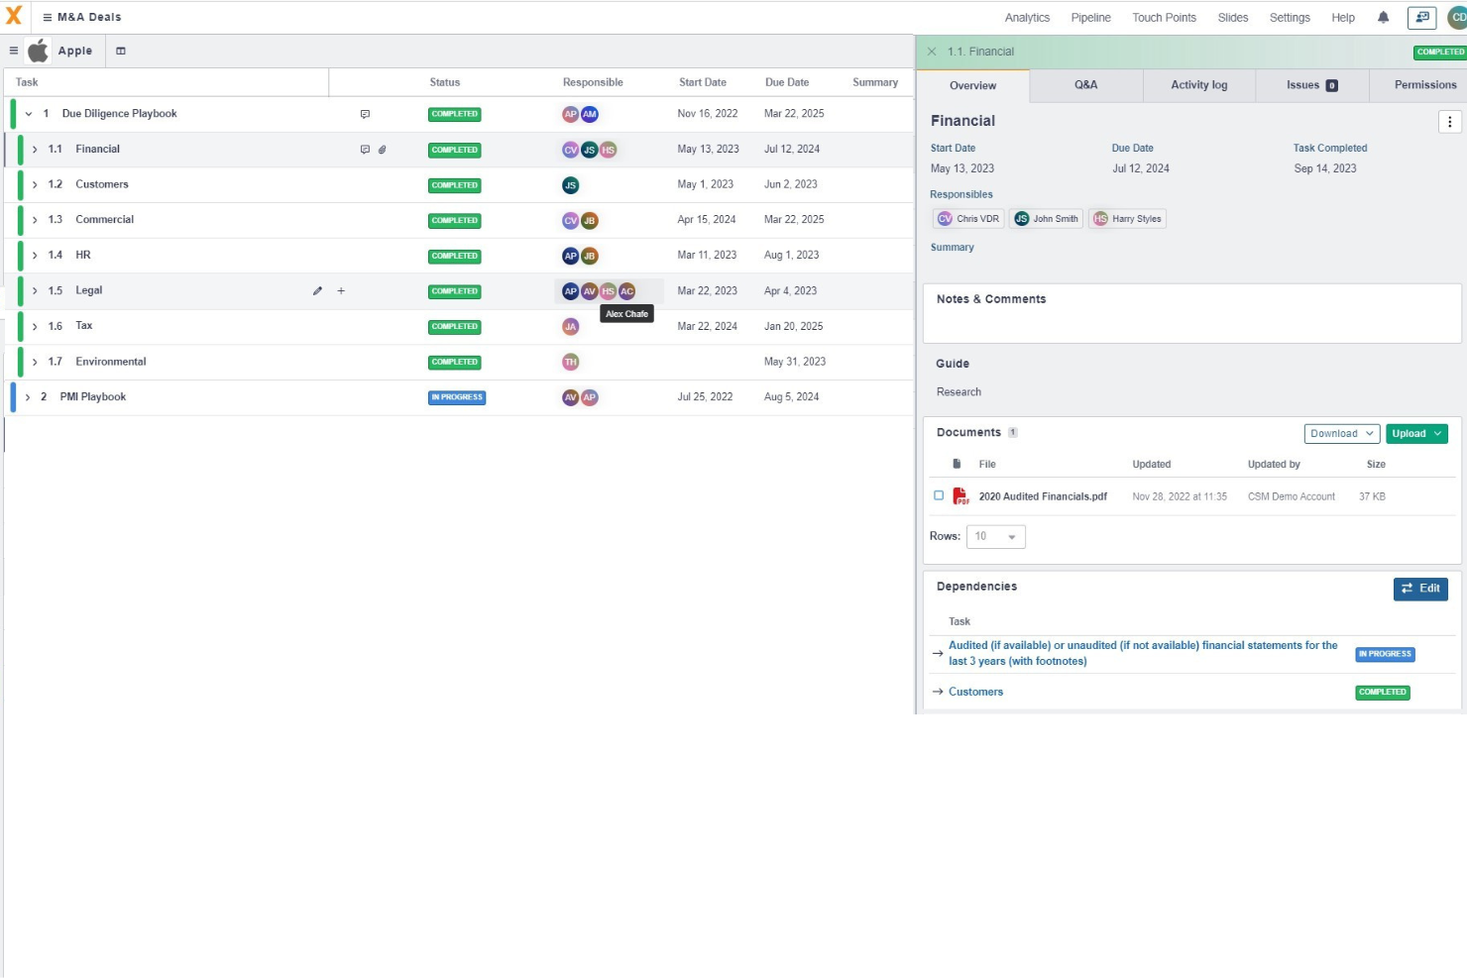
Task: Click the plus icon next to the Legal task
Action: (x=341, y=290)
